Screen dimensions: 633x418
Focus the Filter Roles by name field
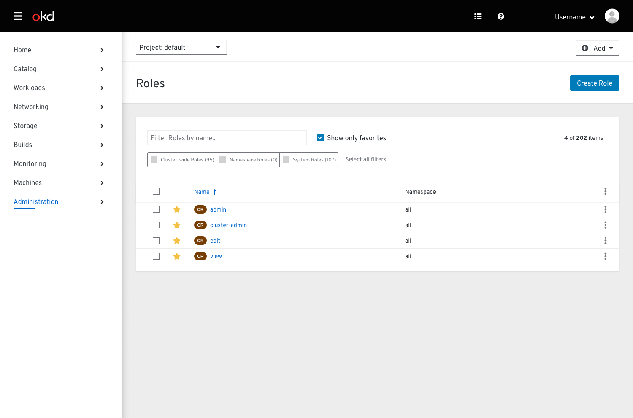point(227,138)
